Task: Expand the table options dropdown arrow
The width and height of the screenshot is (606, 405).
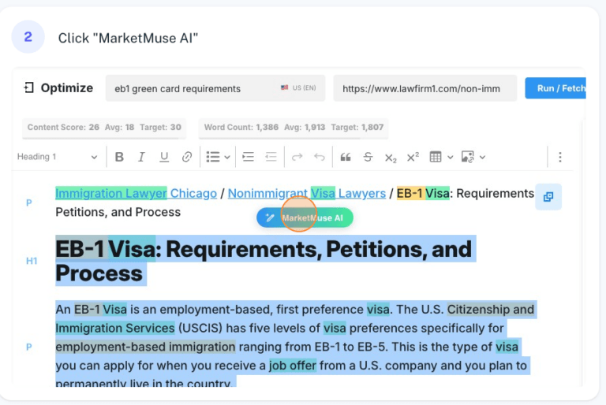Action: (x=451, y=158)
